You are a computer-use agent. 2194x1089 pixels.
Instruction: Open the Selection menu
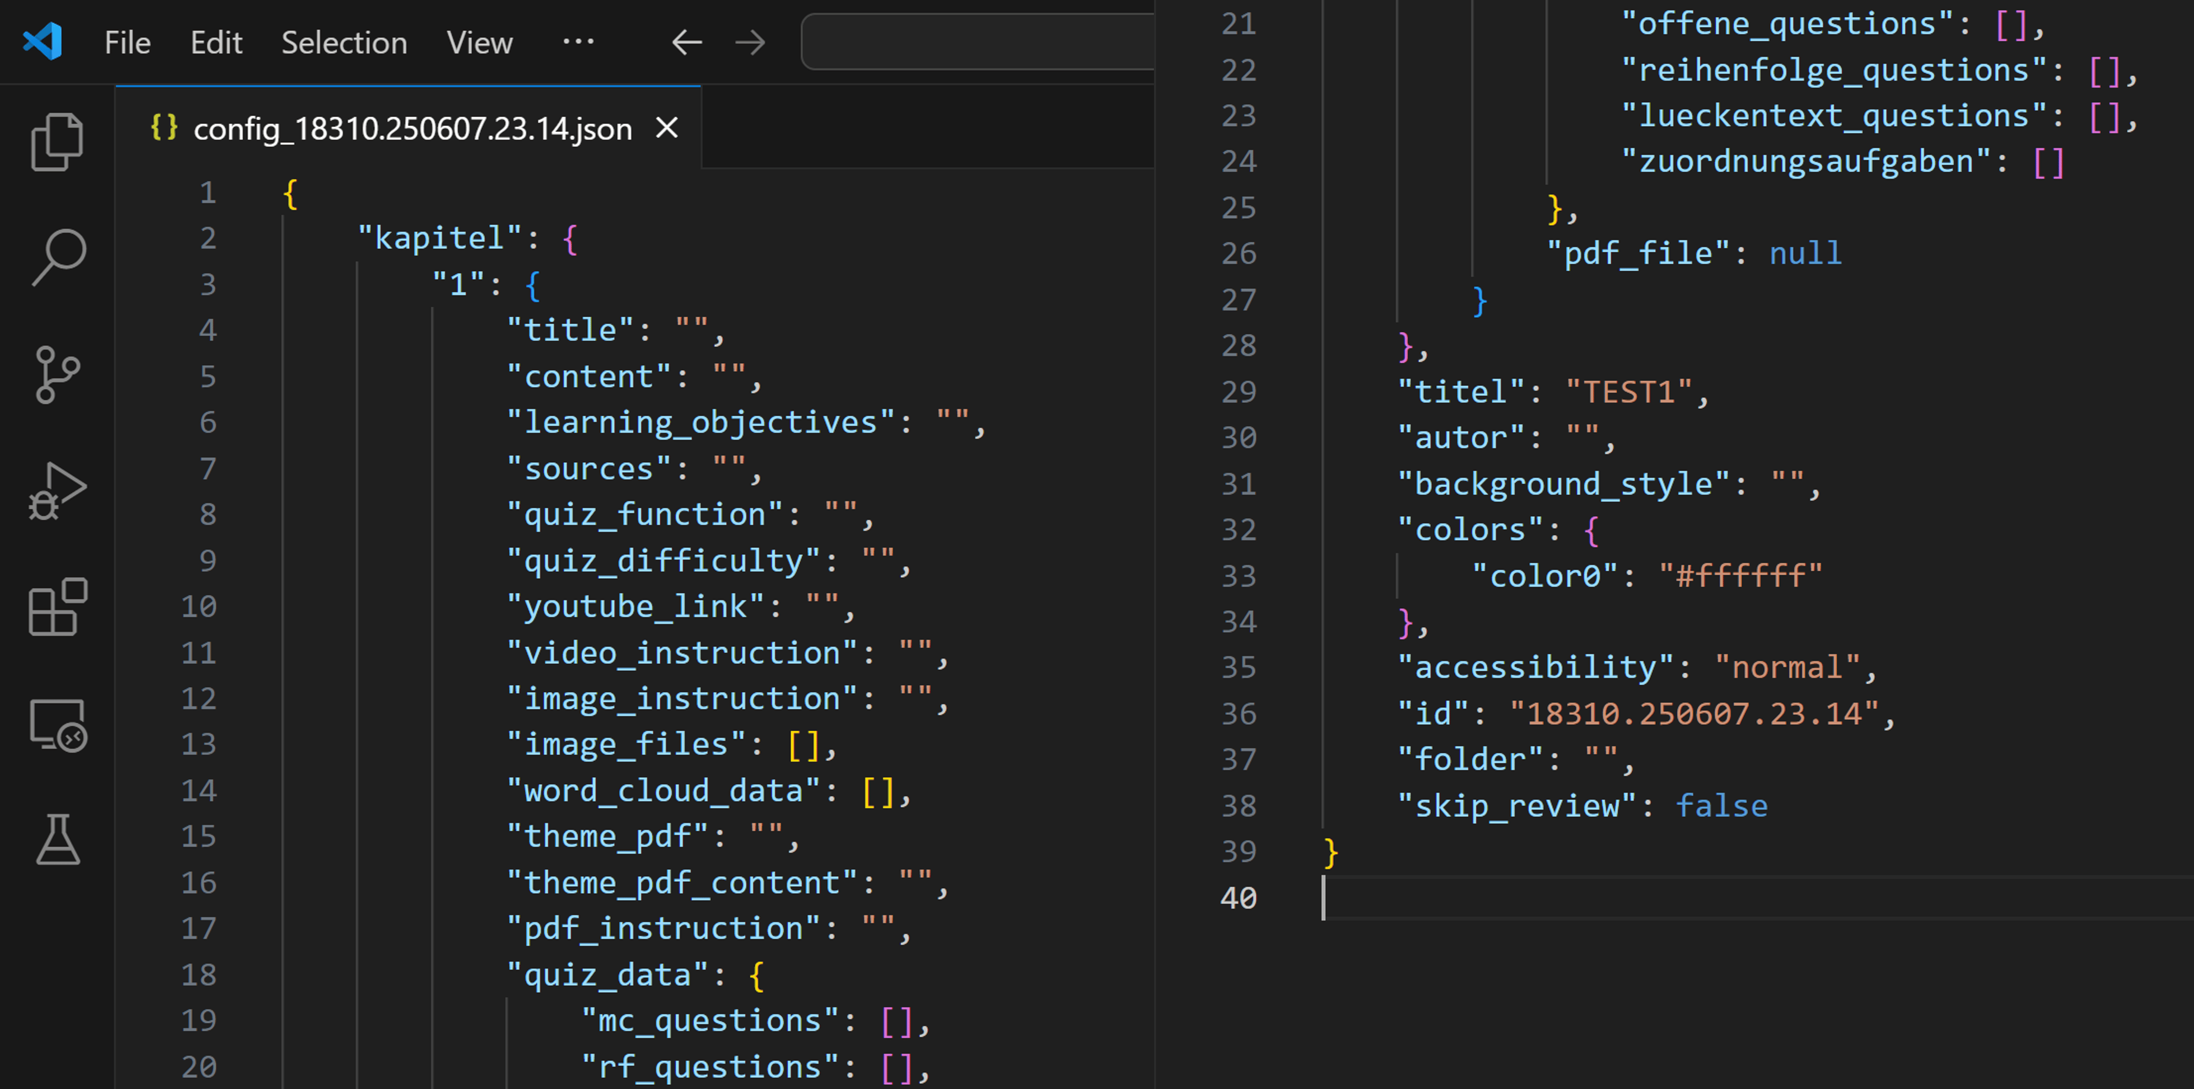pos(344,43)
